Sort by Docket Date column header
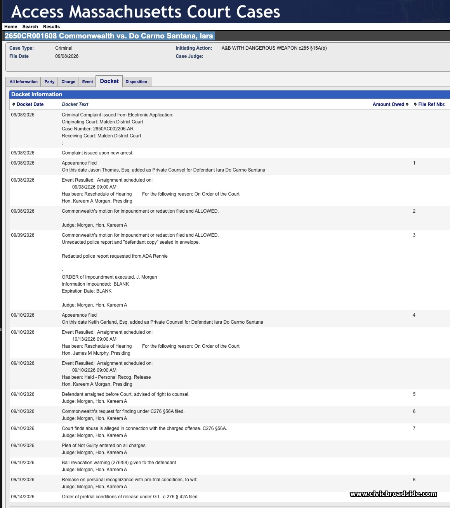The width and height of the screenshot is (450, 508). coord(30,104)
